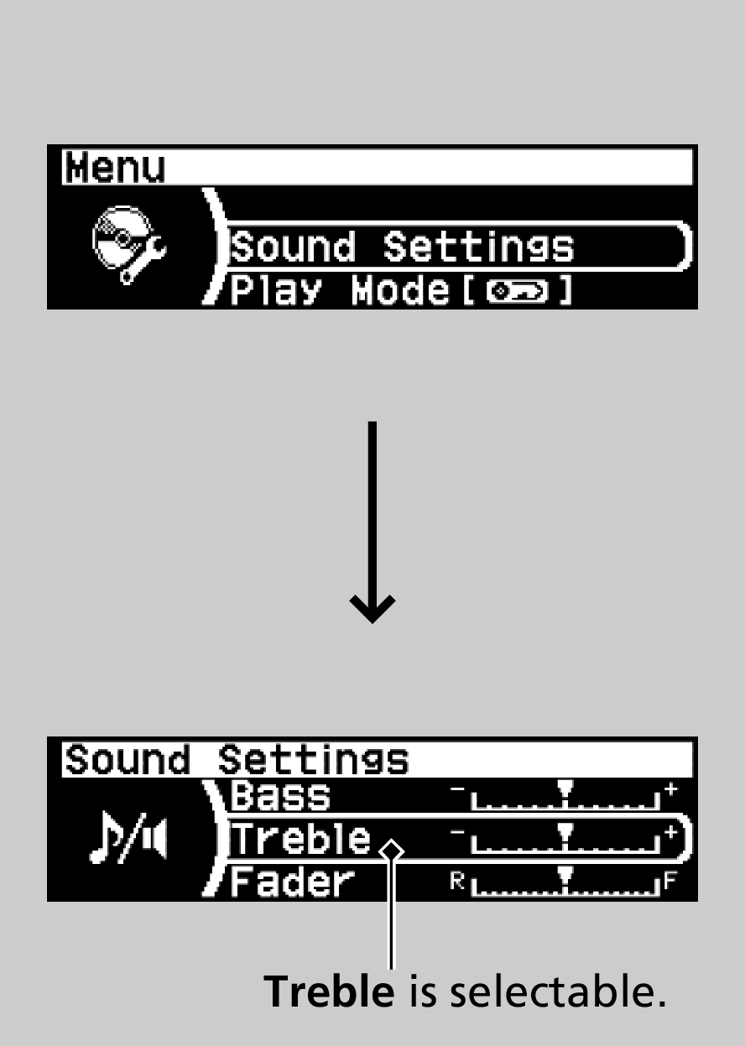745x1046 pixels.
Task: Click the disc and wrench settings icon
Action: 128,246
